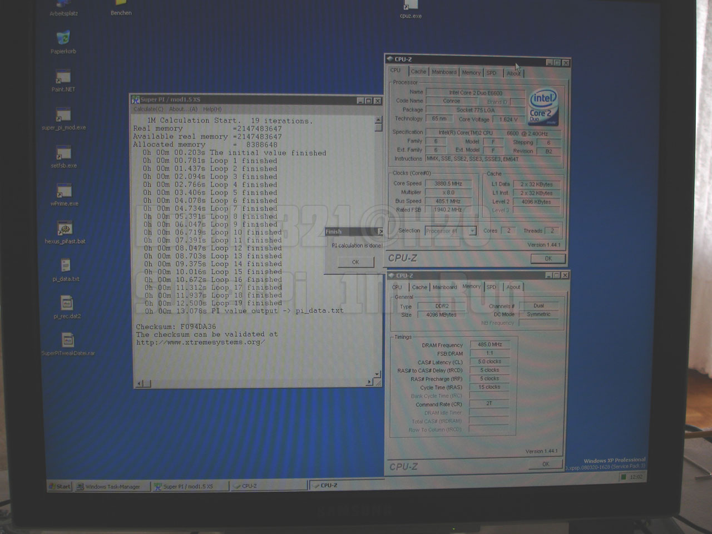Launch the Paint.NET desktop shortcut
Viewport: 712px width, 534px height.
tap(63, 81)
